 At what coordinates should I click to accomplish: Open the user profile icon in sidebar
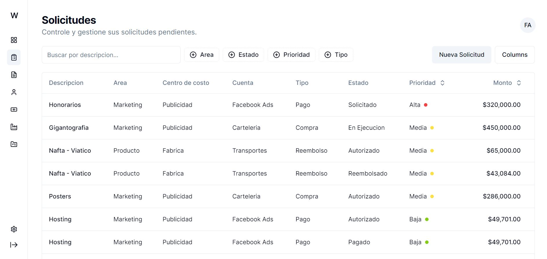tap(14, 92)
